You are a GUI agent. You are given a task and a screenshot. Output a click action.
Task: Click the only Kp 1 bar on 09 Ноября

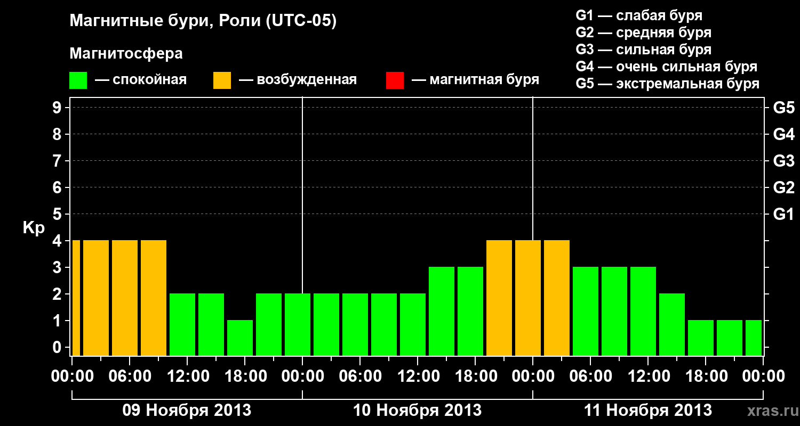240,338
